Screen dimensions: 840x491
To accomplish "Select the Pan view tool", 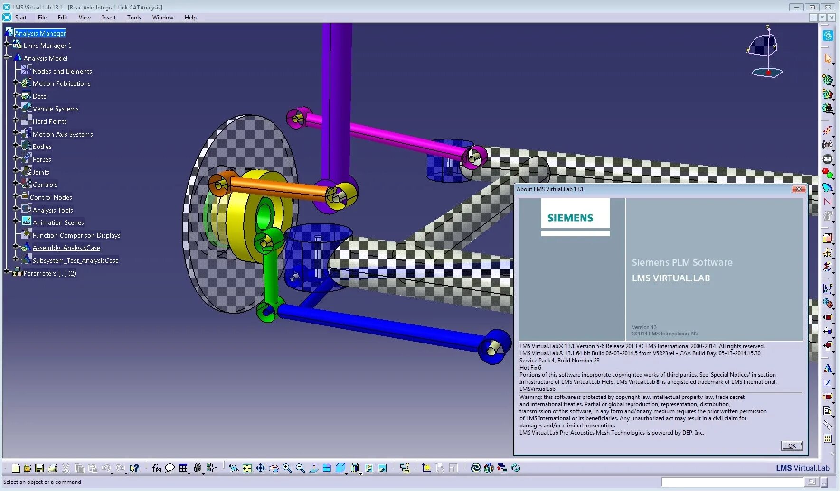I will [x=260, y=468].
